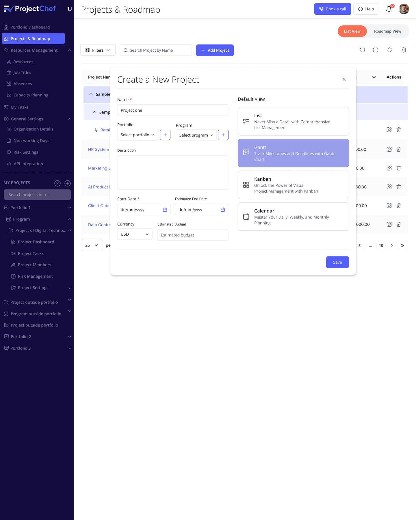Click the fullscreen expand icon in toolbar

tap(376, 50)
